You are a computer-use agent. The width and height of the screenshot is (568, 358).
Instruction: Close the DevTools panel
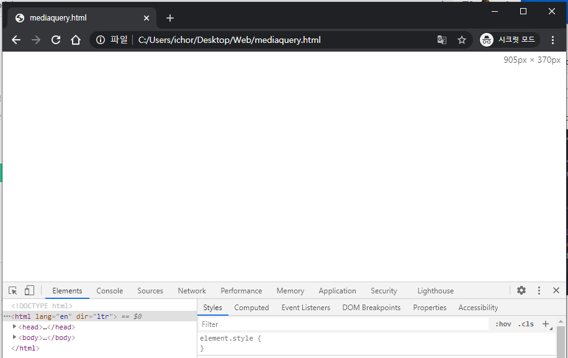(x=556, y=290)
